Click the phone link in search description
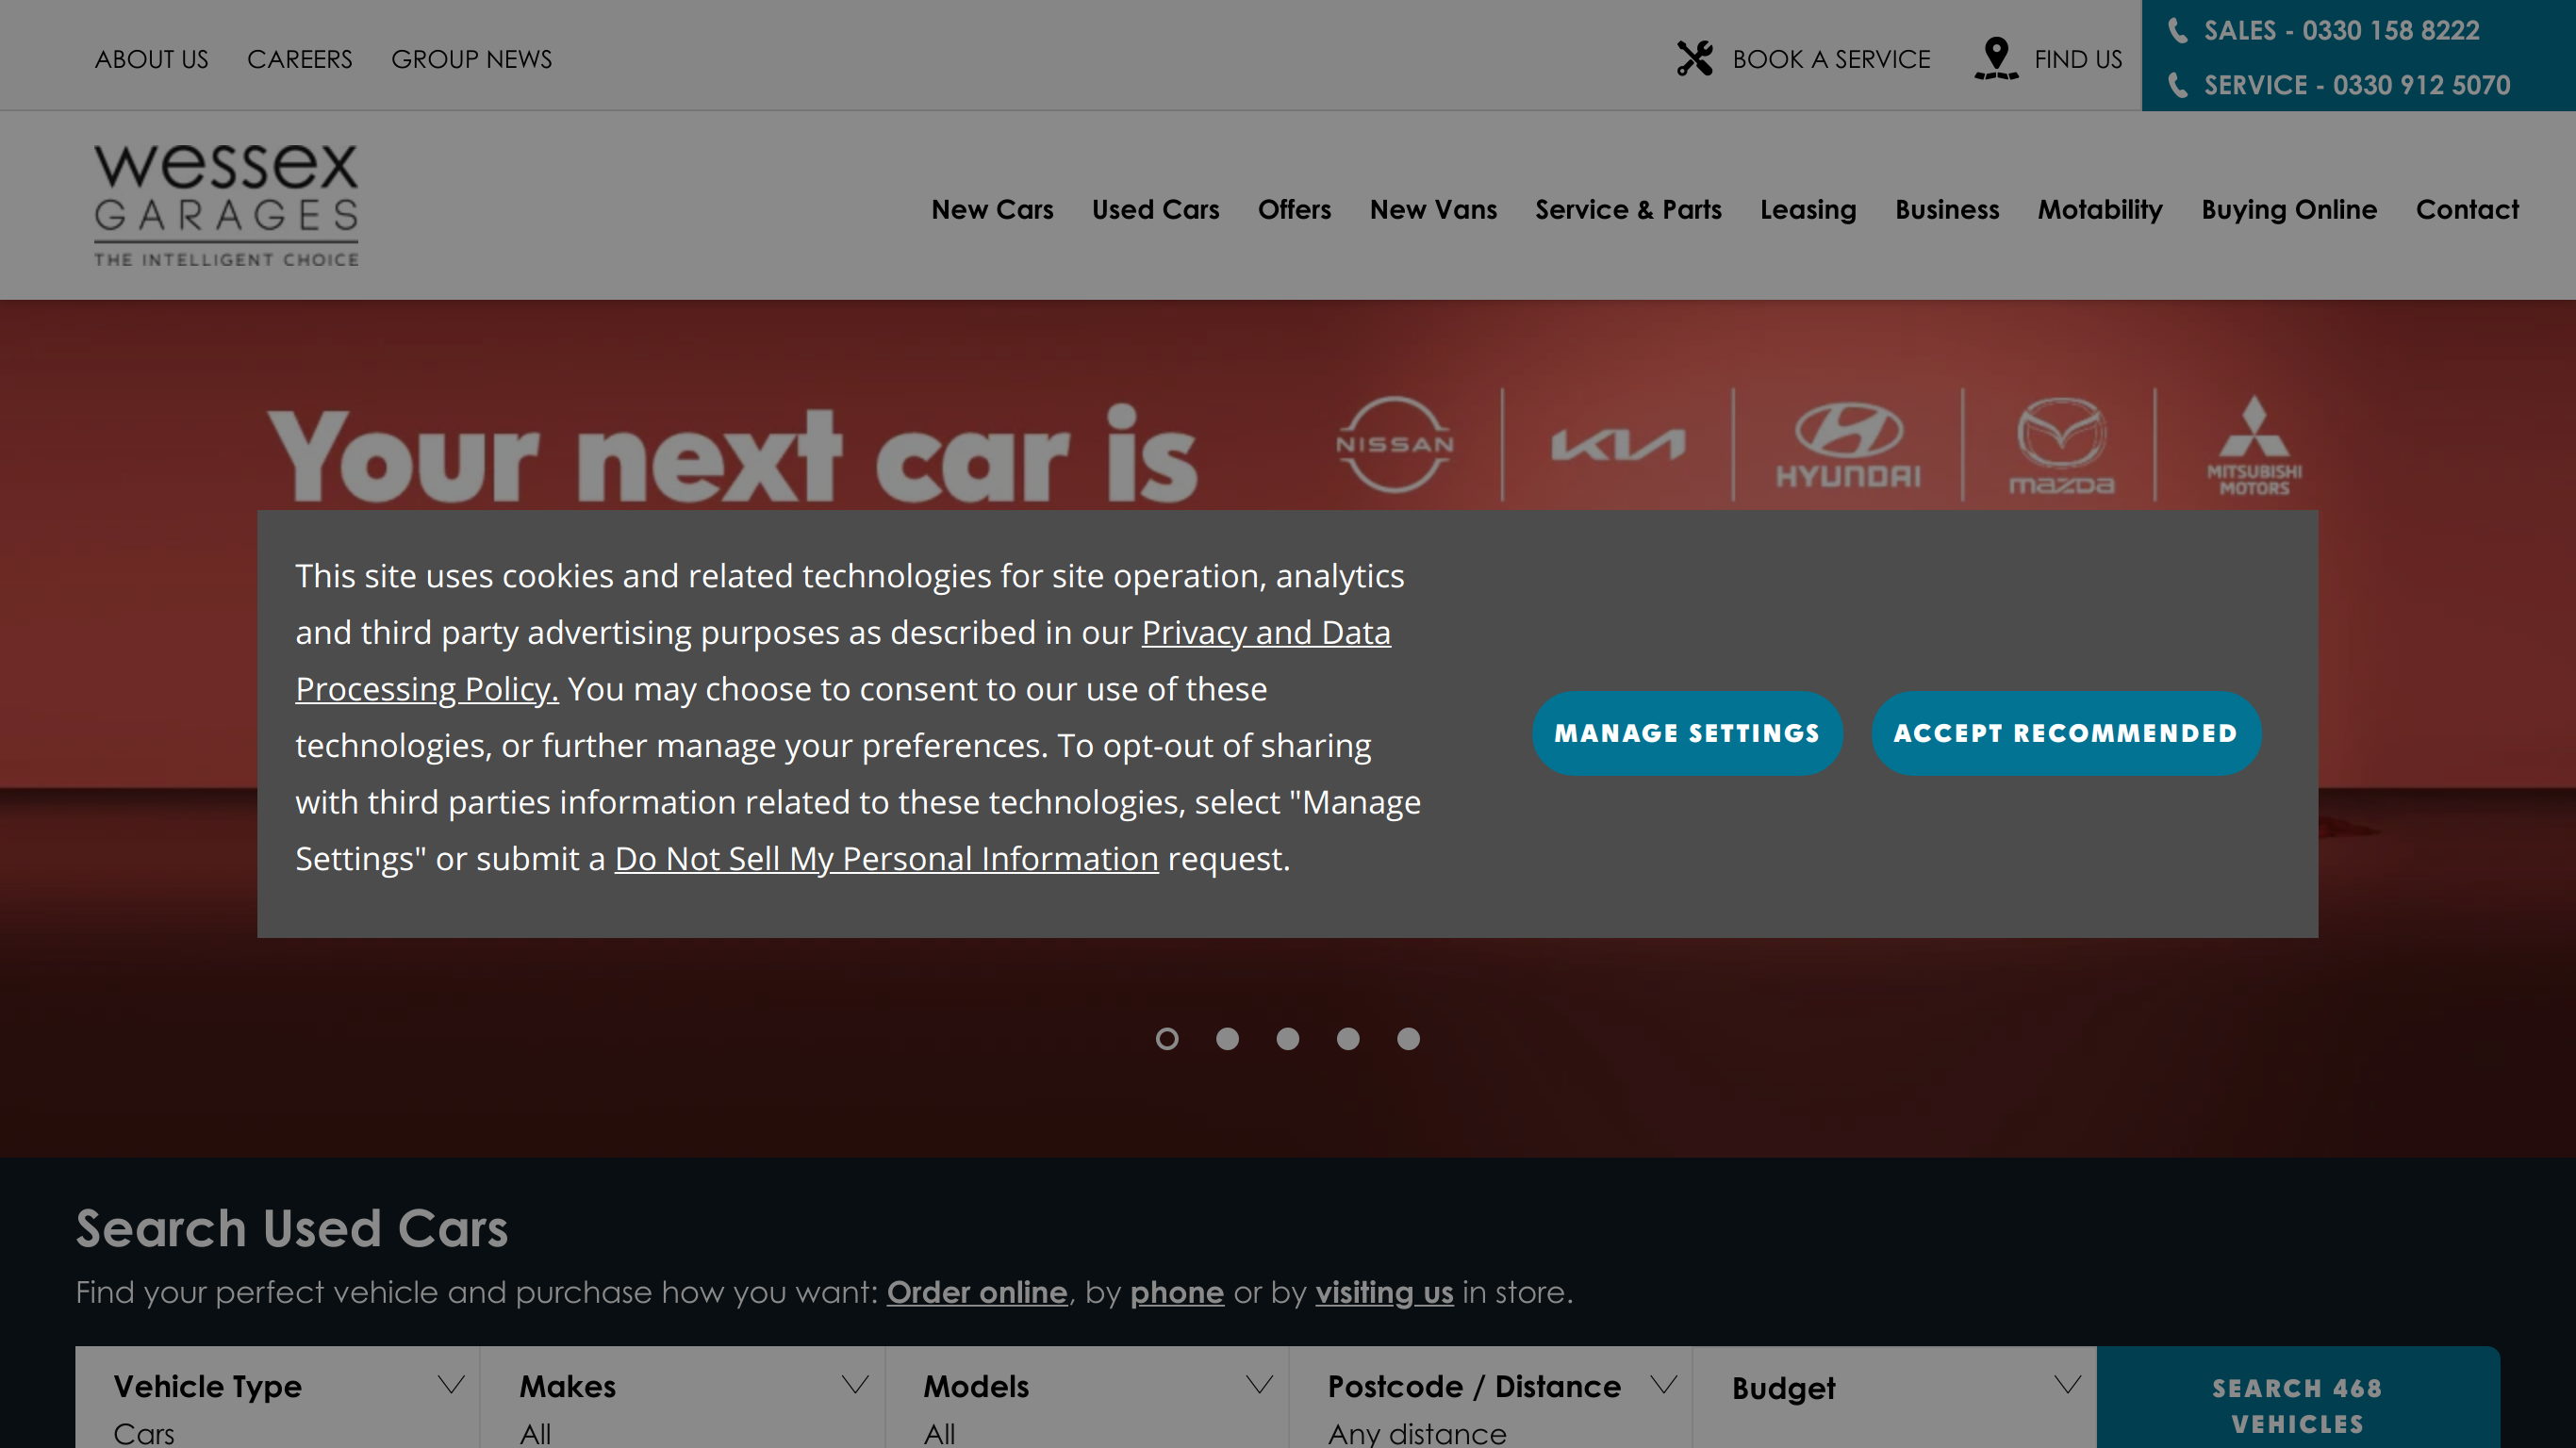 (x=1177, y=1292)
